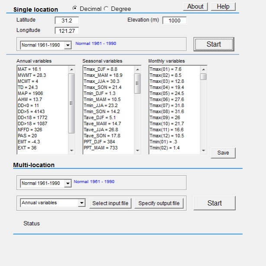
Task: Open the Help button
Action: 223,6
